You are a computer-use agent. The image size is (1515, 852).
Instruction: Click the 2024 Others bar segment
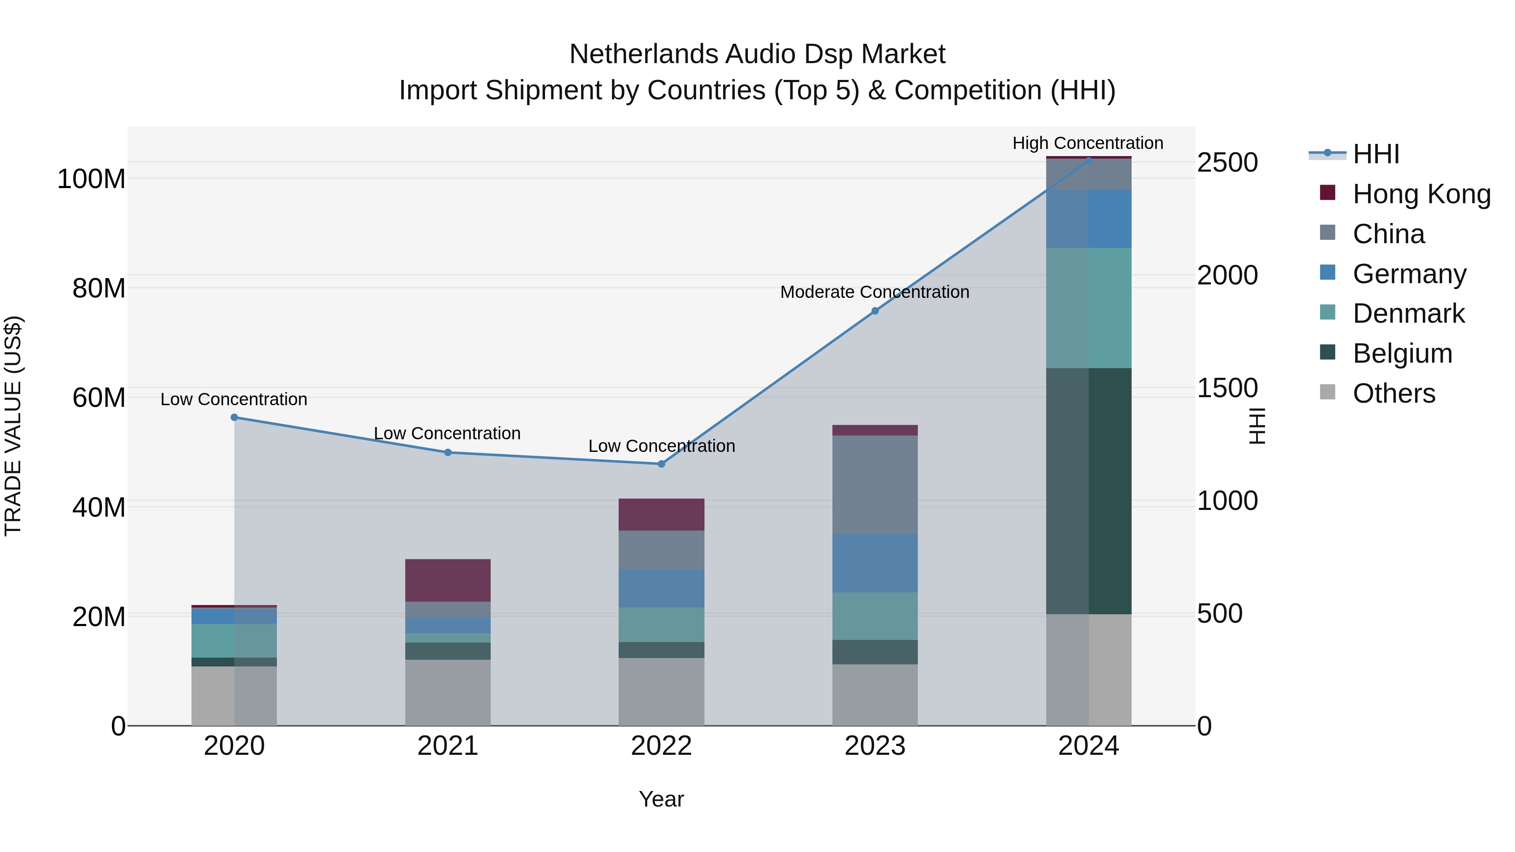(1089, 670)
